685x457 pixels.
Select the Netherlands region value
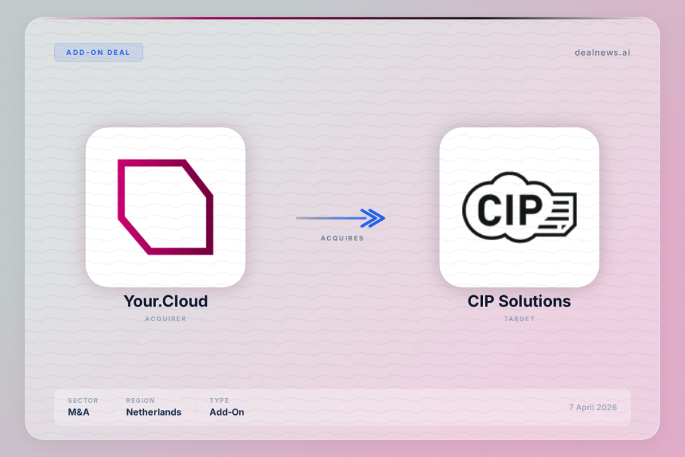[153, 412]
